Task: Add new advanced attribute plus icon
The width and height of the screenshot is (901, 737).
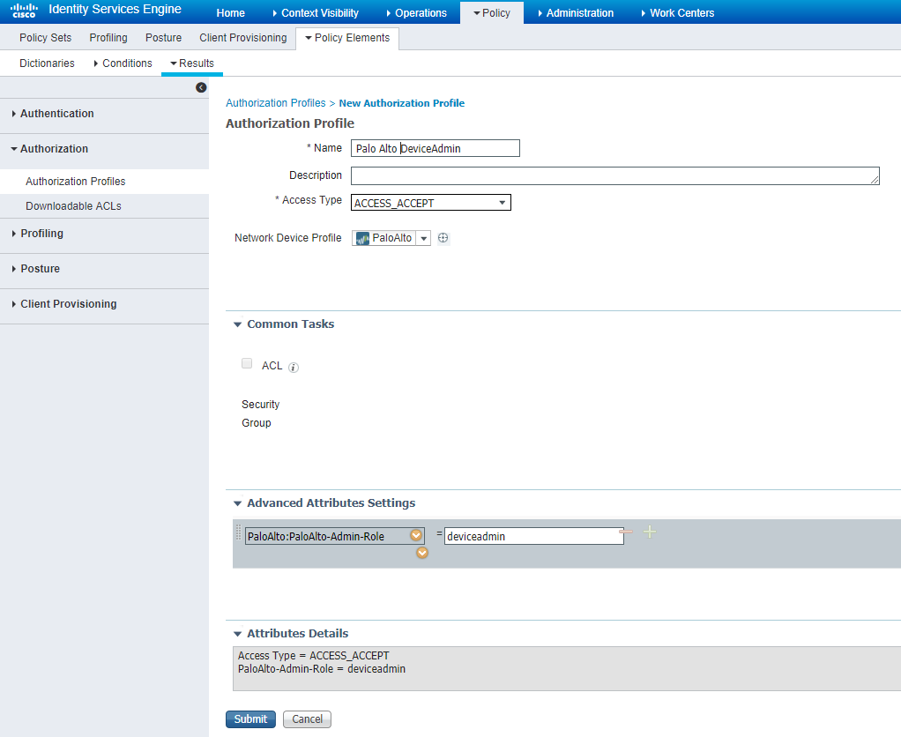Action: pos(650,532)
